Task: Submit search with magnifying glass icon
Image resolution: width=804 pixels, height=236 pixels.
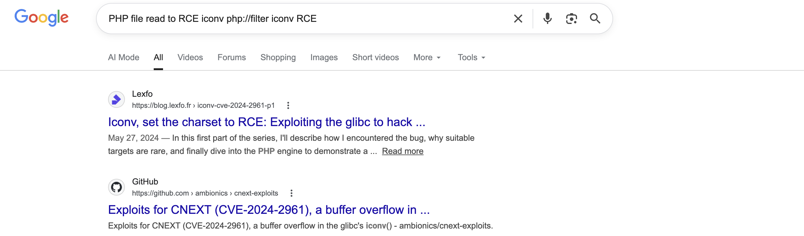Action: (x=595, y=19)
